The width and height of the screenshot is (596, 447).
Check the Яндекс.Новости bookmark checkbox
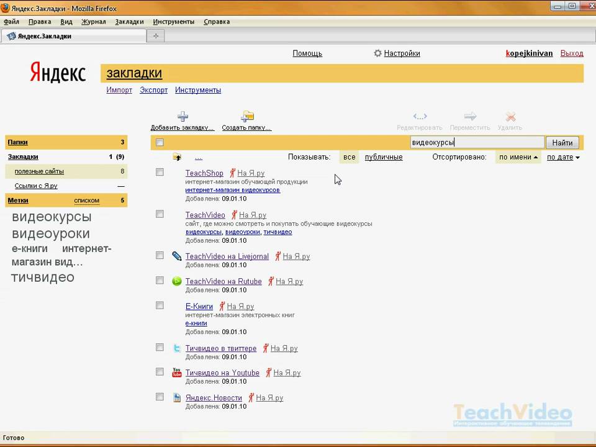point(160,397)
